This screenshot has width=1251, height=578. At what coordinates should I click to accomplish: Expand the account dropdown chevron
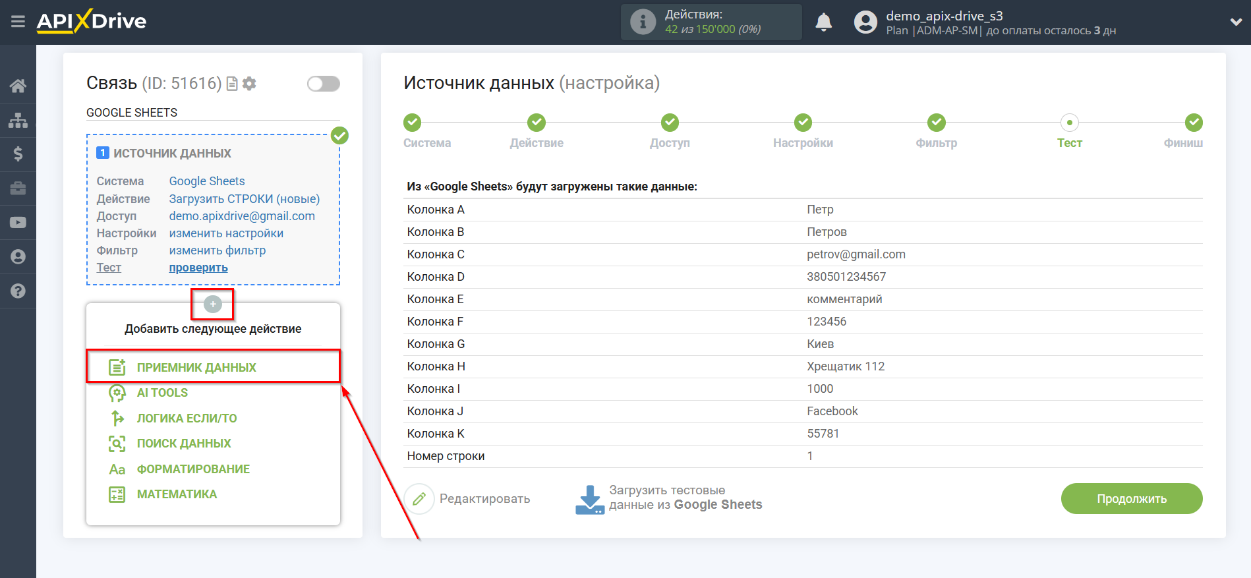(1236, 22)
